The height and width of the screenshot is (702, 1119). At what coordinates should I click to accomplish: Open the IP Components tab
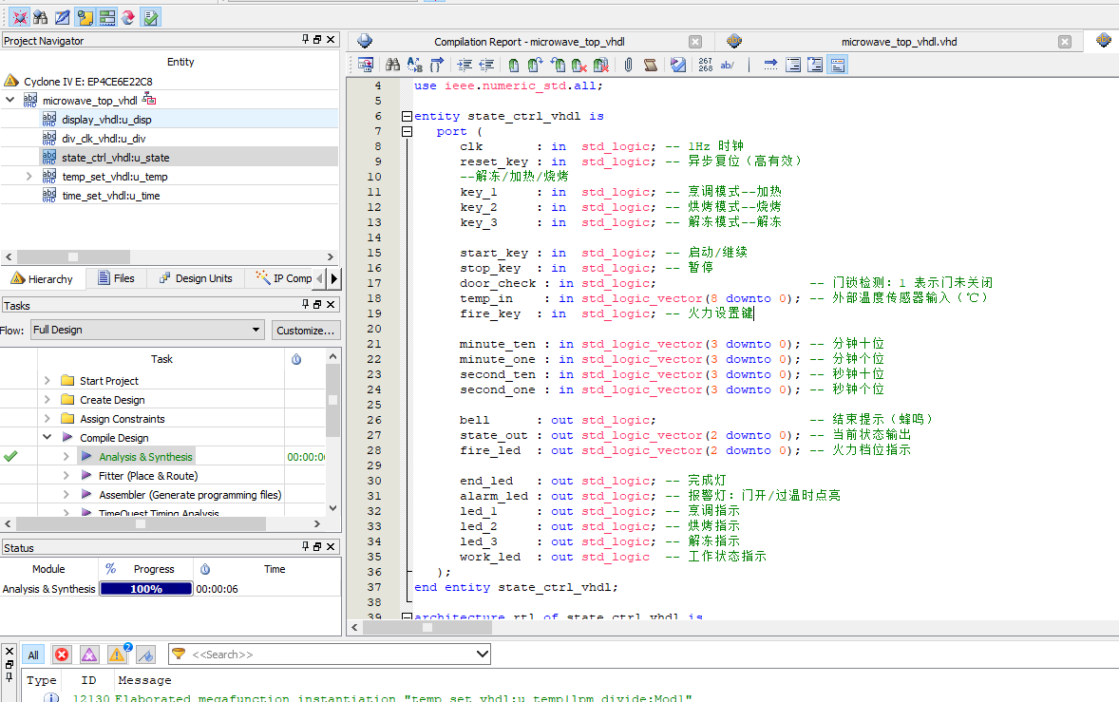pos(283,278)
